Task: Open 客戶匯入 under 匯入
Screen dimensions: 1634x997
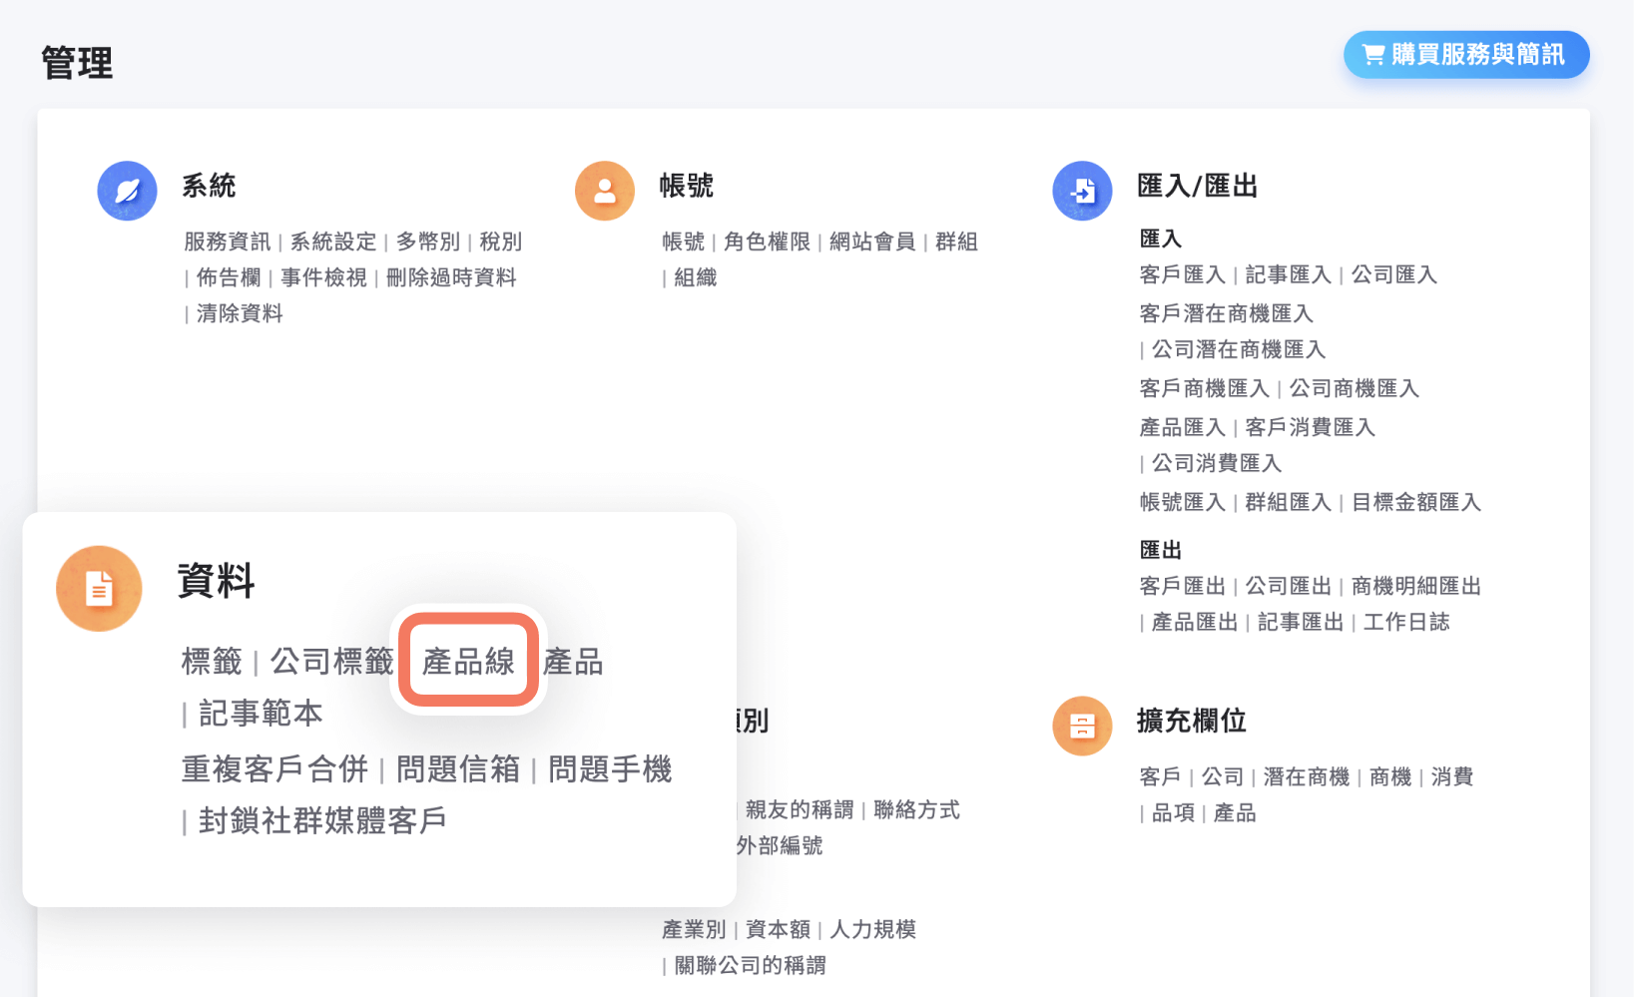Action: [x=1182, y=274]
